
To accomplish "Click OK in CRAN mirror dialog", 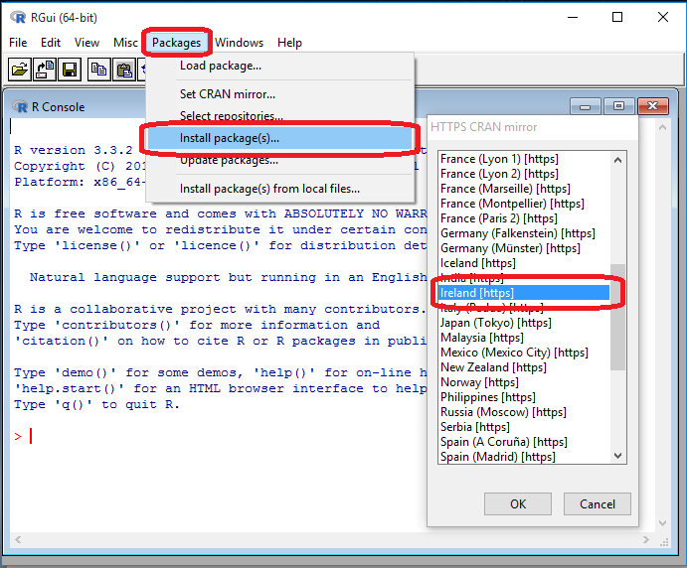I will click(x=518, y=504).
